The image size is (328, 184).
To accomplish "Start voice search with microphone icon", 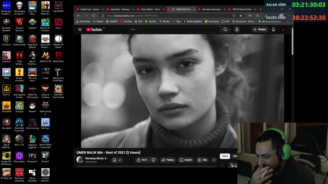I will point(237,29).
